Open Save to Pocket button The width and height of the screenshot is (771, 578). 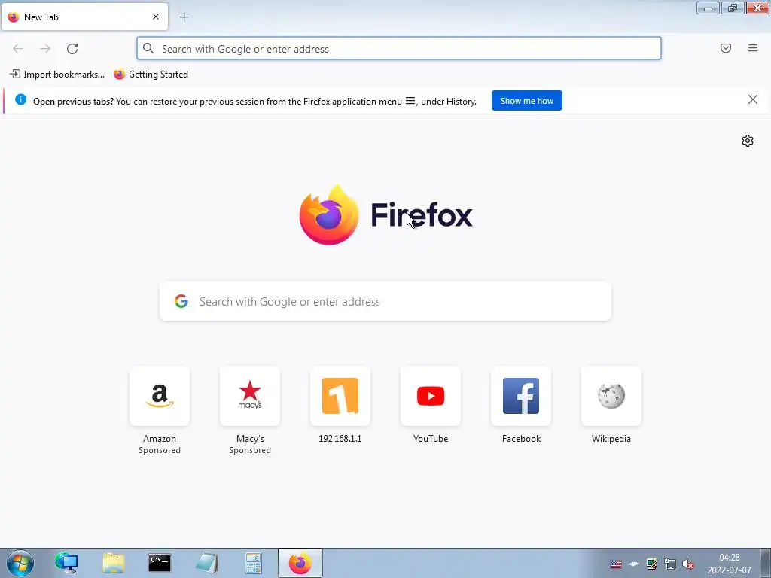[x=726, y=48]
